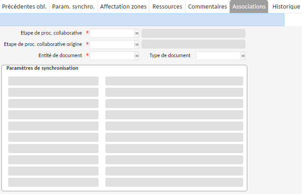Click first left field in Paramètres de synchronisation
Viewport: 302px width, 194px height.
pos(53,81)
